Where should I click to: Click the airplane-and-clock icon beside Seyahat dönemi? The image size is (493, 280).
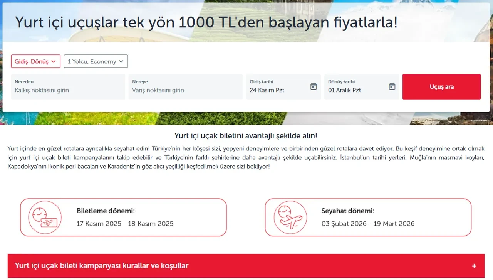(290, 218)
